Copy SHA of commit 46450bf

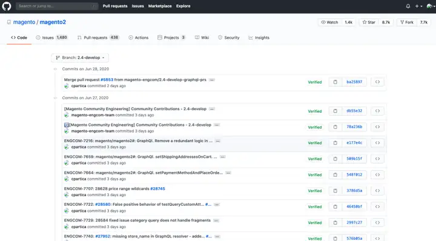pos(335,207)
